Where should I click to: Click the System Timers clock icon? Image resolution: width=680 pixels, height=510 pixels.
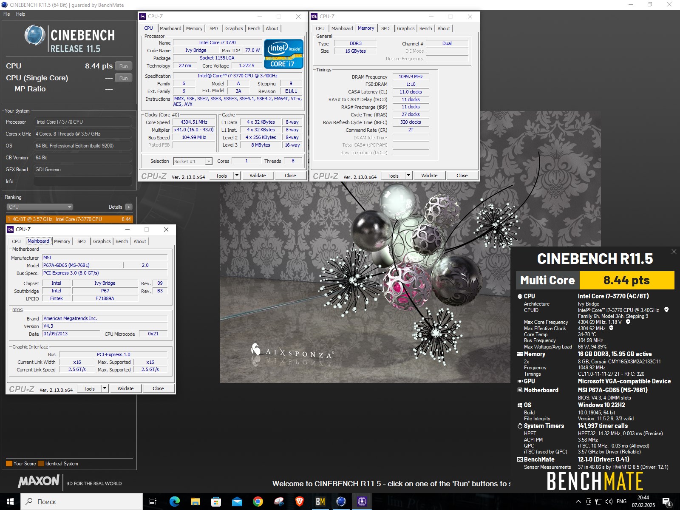click(x=520, y=426)
